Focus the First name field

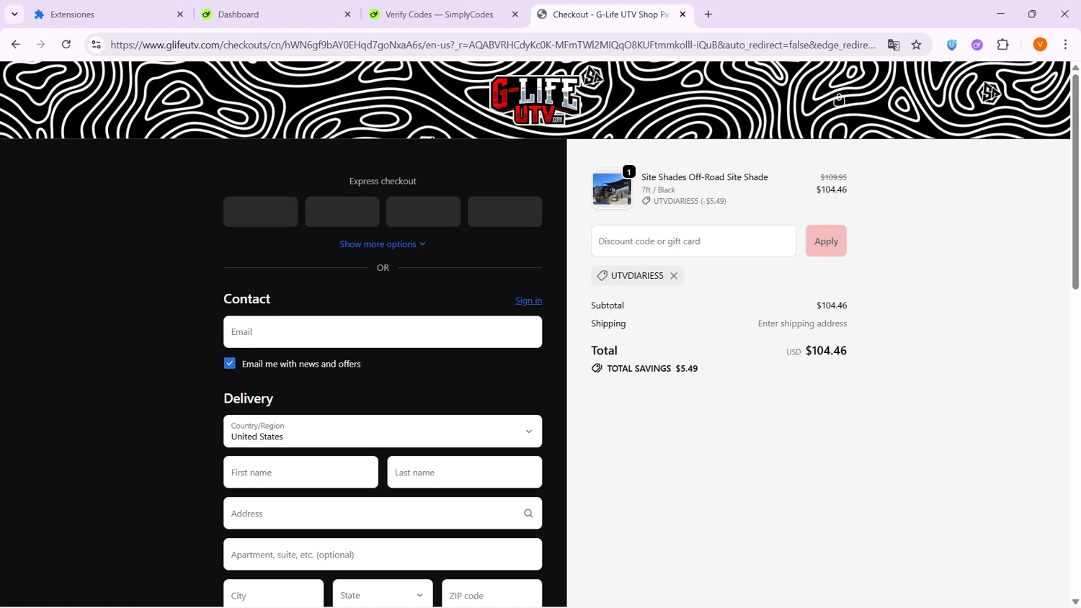pyautogui.click(x=301, y=473)
